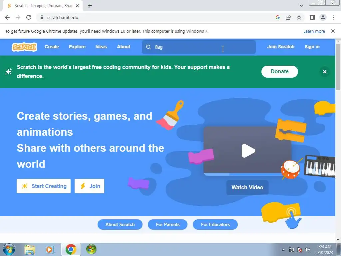The width and height of the screenshot is (341, 256).
Task: Dismiss the Chrome update notification bar
Action: coord(333,31)
